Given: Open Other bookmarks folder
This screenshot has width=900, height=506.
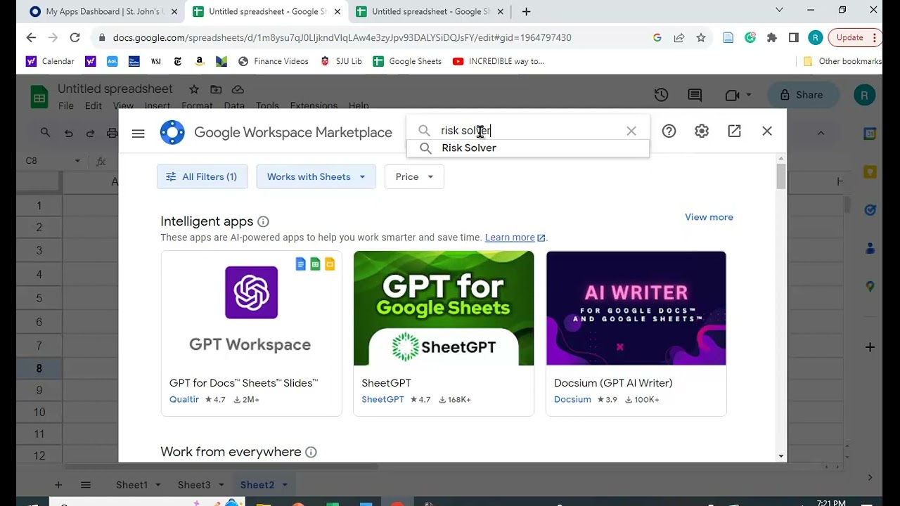Looking at the screenshot, I should [842, 61].
